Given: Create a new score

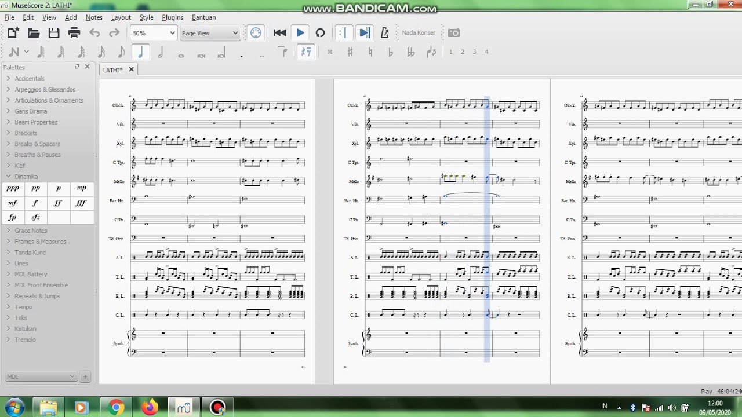Looking at the screenshot, I should point(13,33).
